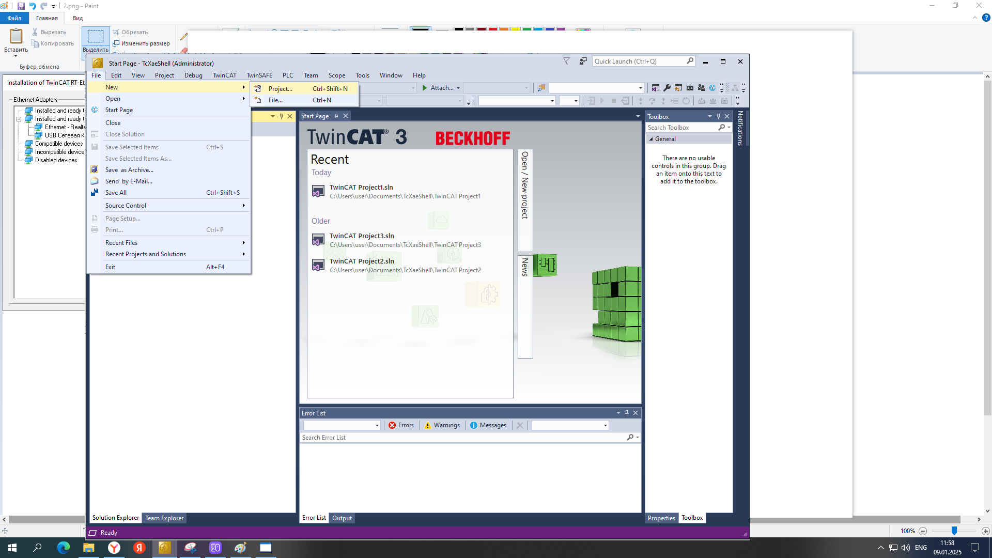The width and height of the screenshot is (992, 558).
Task: Switch to the Properties tab
Action: pos(661,518)
